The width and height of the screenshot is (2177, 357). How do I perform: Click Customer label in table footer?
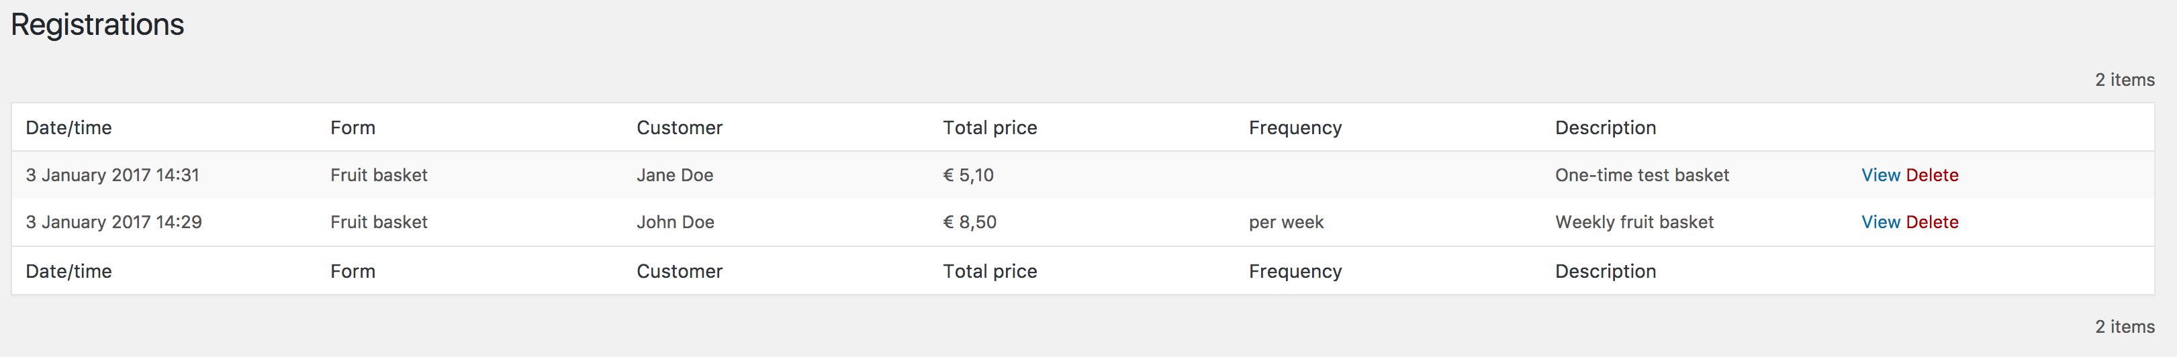680,271
